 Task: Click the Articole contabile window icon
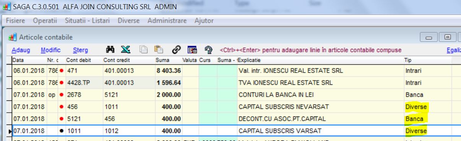pos(13,37)
